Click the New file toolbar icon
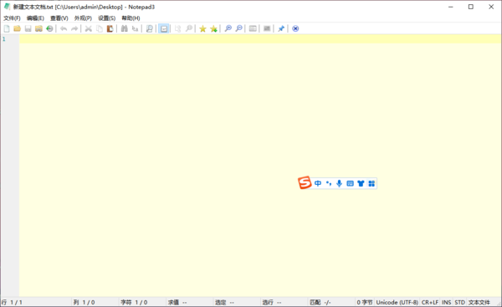 [x=7, y=28]
